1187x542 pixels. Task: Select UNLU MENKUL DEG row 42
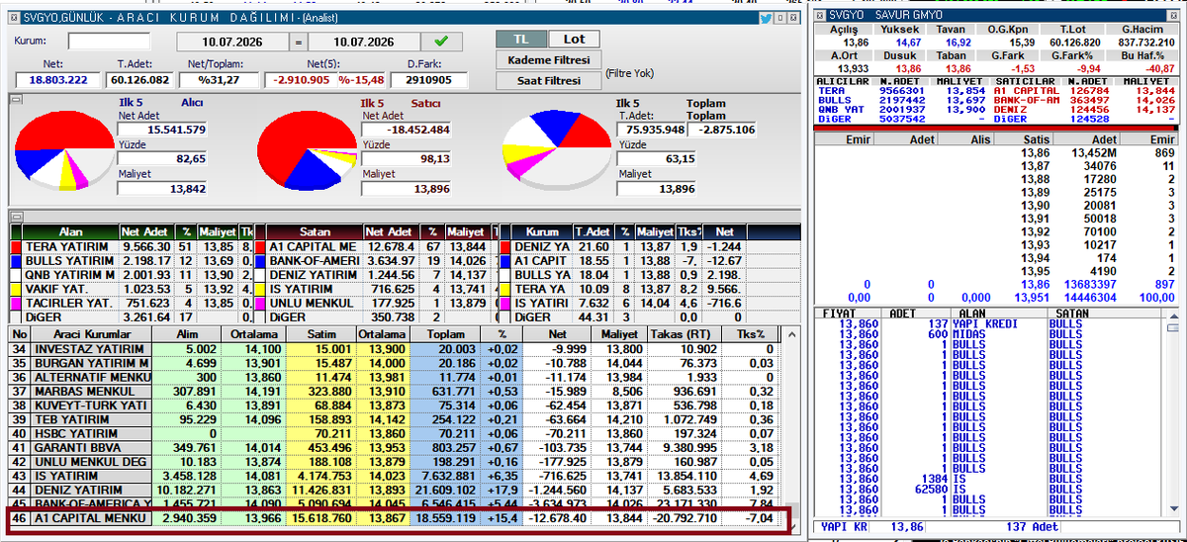tap(396, 462)
